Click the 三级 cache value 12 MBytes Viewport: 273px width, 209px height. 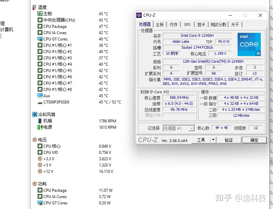point(241,115)
